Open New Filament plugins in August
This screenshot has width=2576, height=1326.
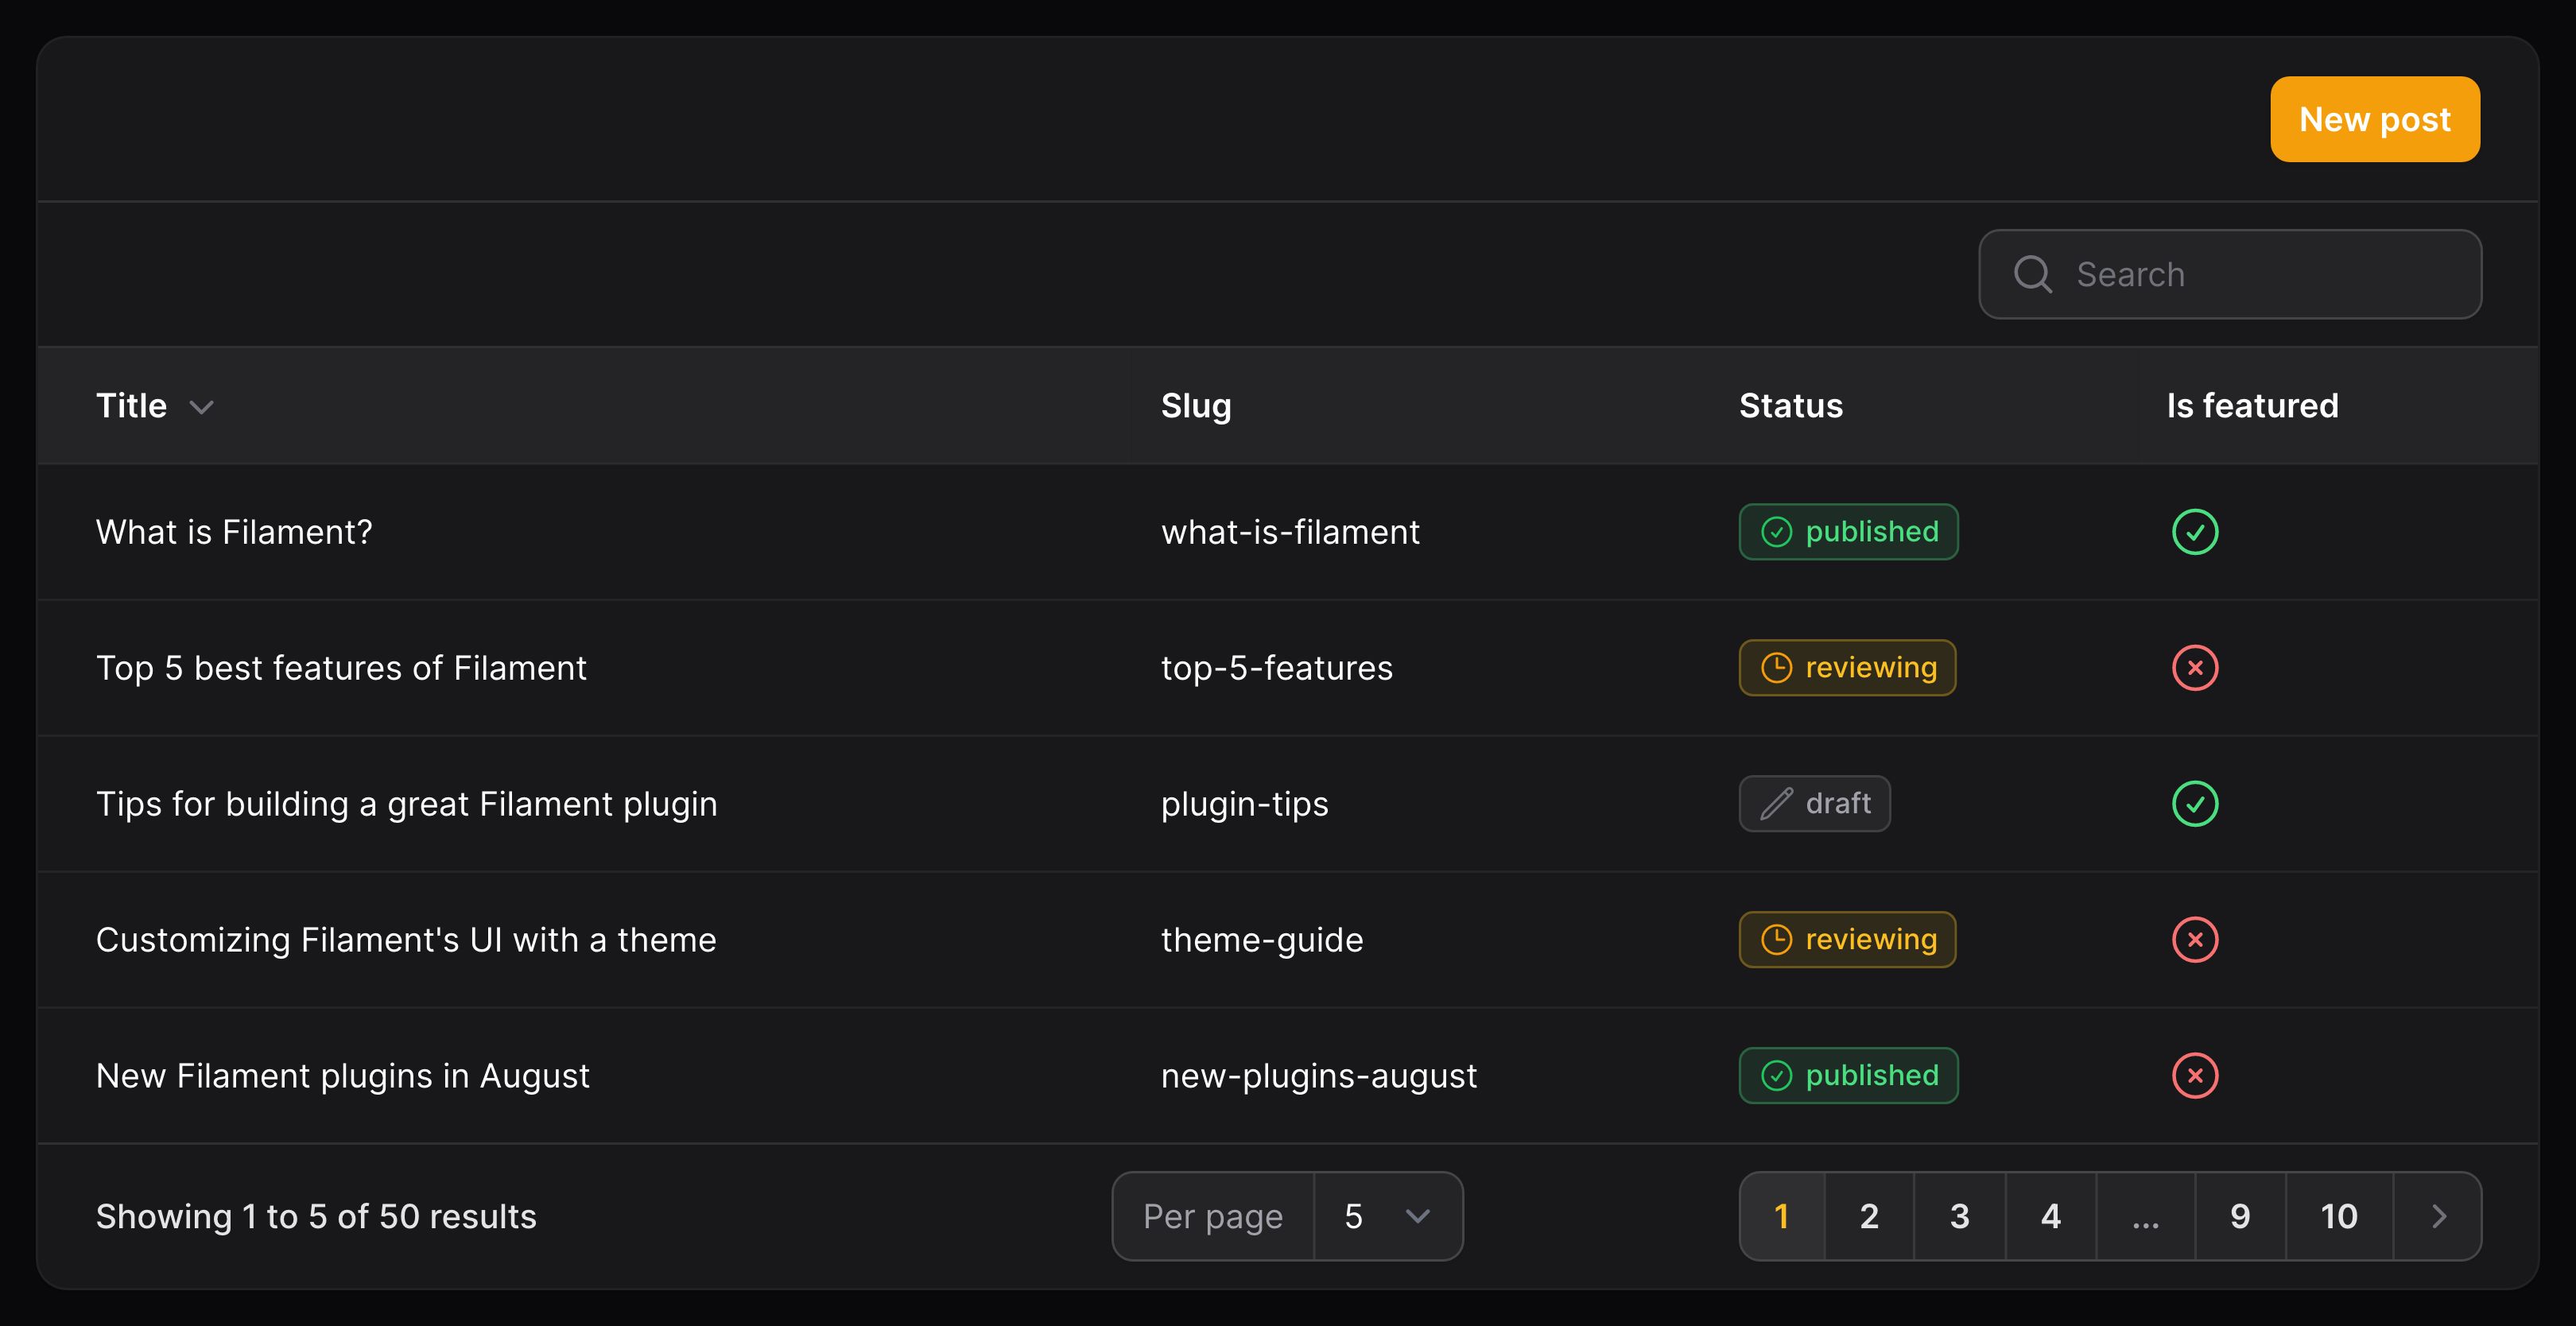coord(342,1076)
